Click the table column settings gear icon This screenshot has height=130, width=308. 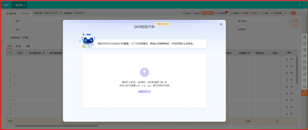[10, 53]
